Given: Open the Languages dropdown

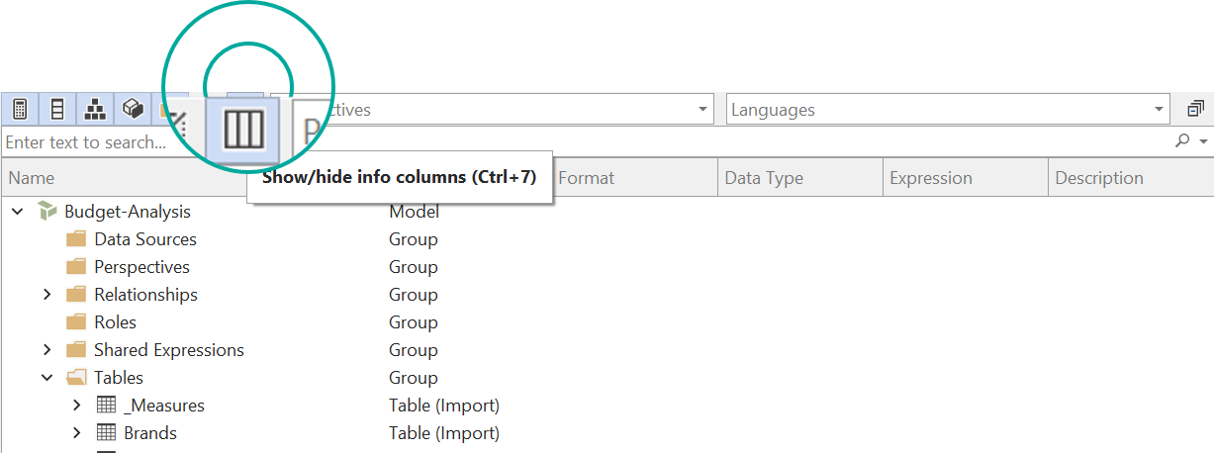Looking at the screenshot, I should (x=1159, y=110).
